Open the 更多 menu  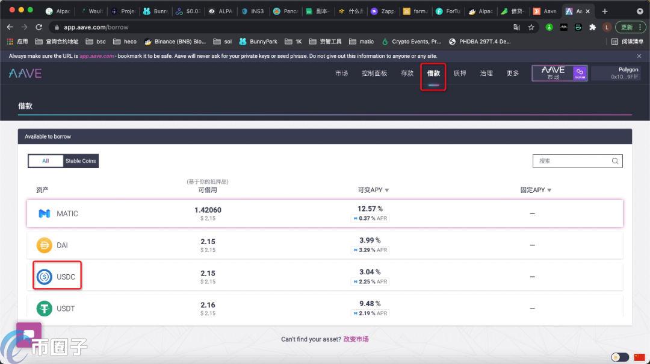pos(513,74)
